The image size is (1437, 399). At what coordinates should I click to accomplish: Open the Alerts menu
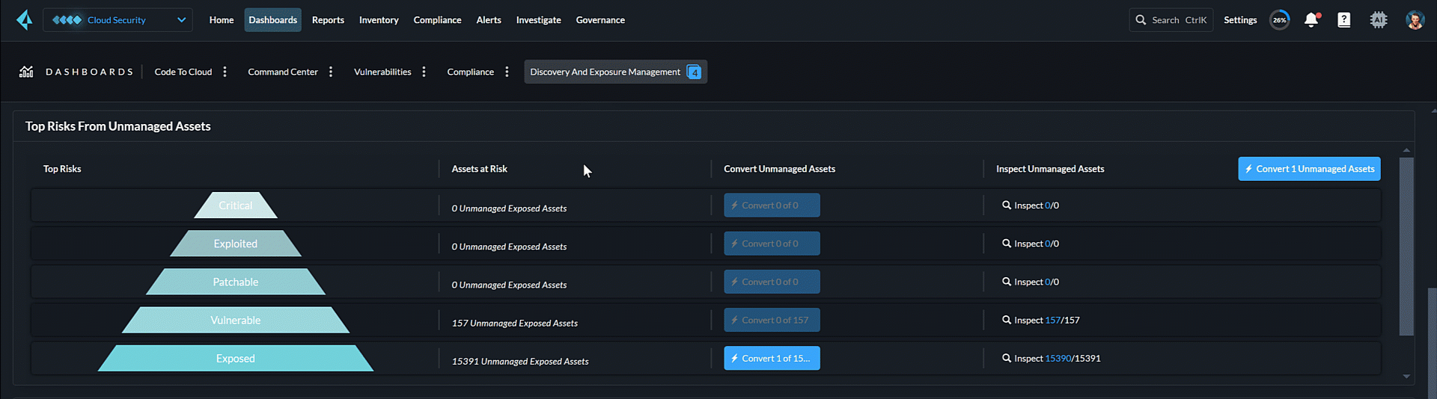click(x=489, y=20)
